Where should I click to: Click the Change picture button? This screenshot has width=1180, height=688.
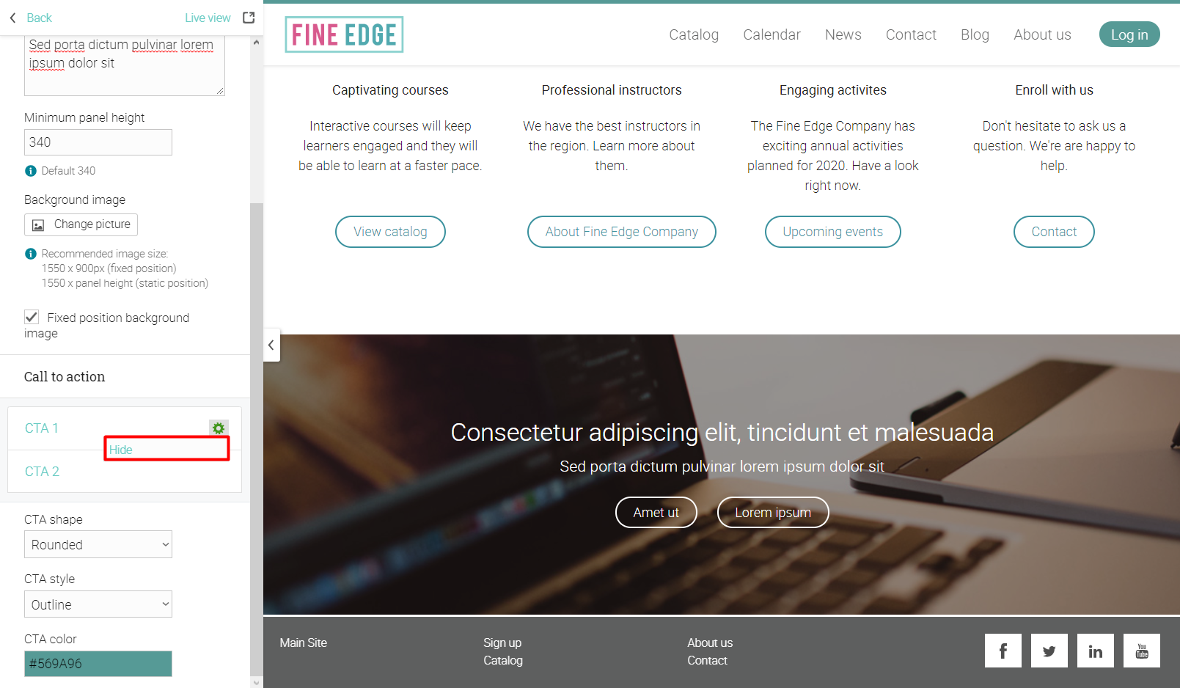(81, 224)
